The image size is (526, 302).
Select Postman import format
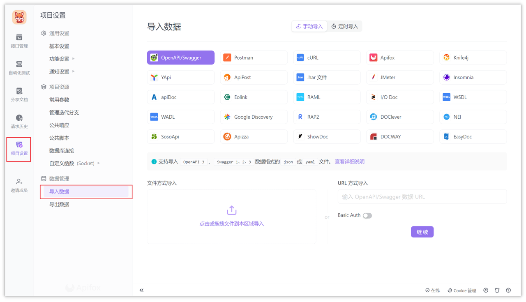(254, 58)
